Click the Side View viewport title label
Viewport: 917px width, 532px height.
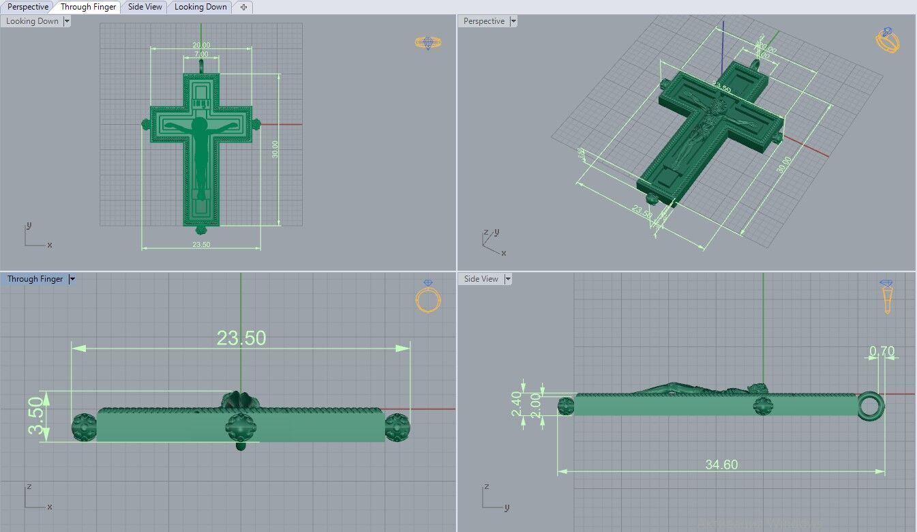pos(481,279)
